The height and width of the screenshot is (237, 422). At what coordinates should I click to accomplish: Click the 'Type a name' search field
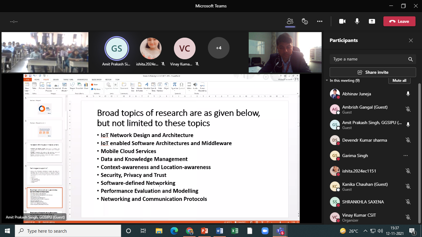[x=368, y=59]
